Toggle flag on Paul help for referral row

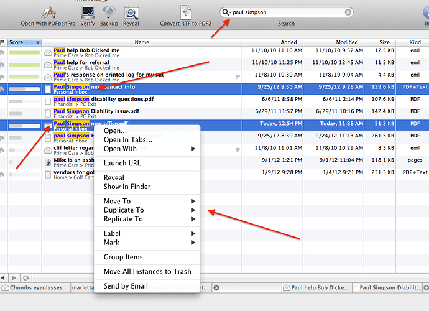click(x=2, y=65)
